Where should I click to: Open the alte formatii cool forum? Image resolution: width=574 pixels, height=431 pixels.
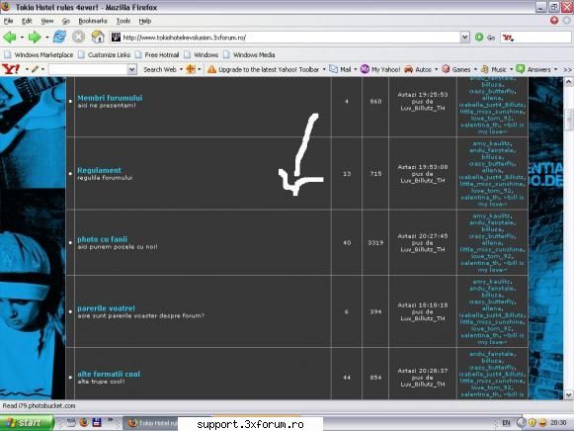[x=109, y=374]
